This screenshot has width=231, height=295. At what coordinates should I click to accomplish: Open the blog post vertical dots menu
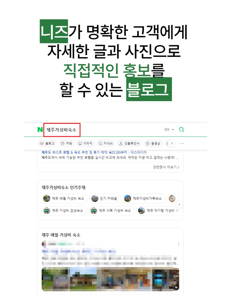(179, 244)
